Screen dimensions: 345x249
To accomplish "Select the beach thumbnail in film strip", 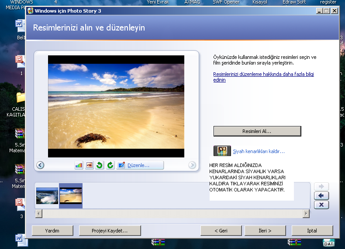I will (71, 196).
